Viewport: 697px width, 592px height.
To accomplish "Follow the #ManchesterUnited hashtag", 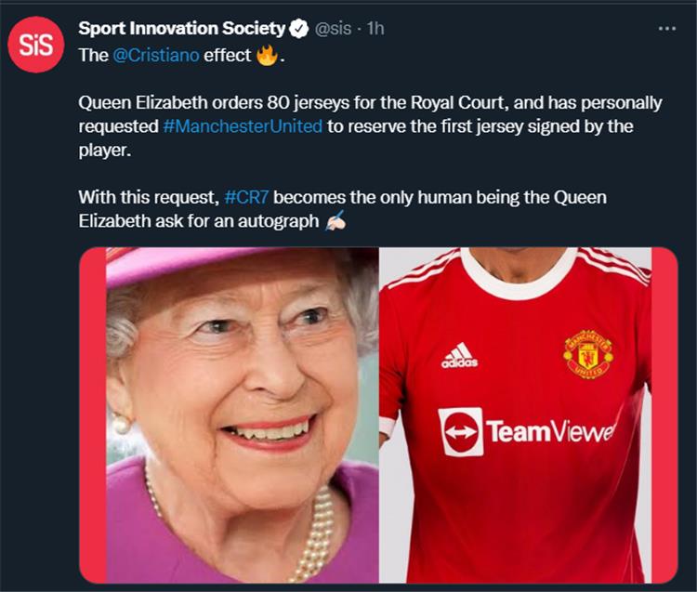I will click(242, 126).
